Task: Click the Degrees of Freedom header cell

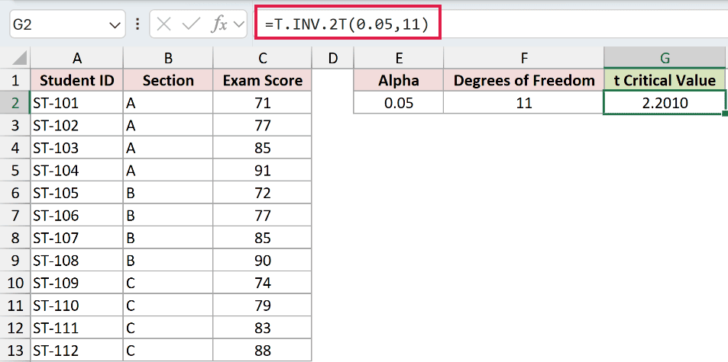Action: click(524, 81)
